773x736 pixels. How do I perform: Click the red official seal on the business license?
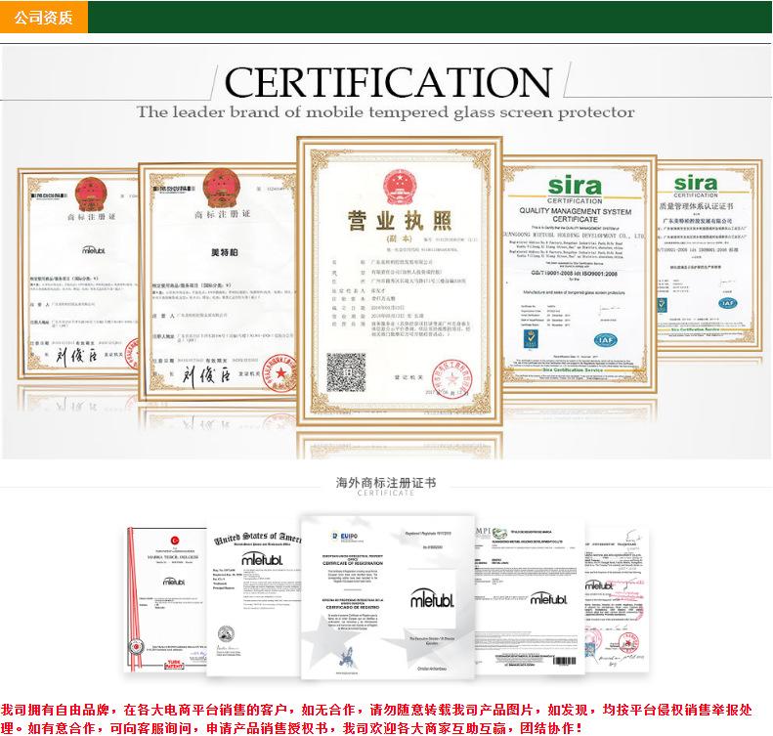(x=452, y=379)
